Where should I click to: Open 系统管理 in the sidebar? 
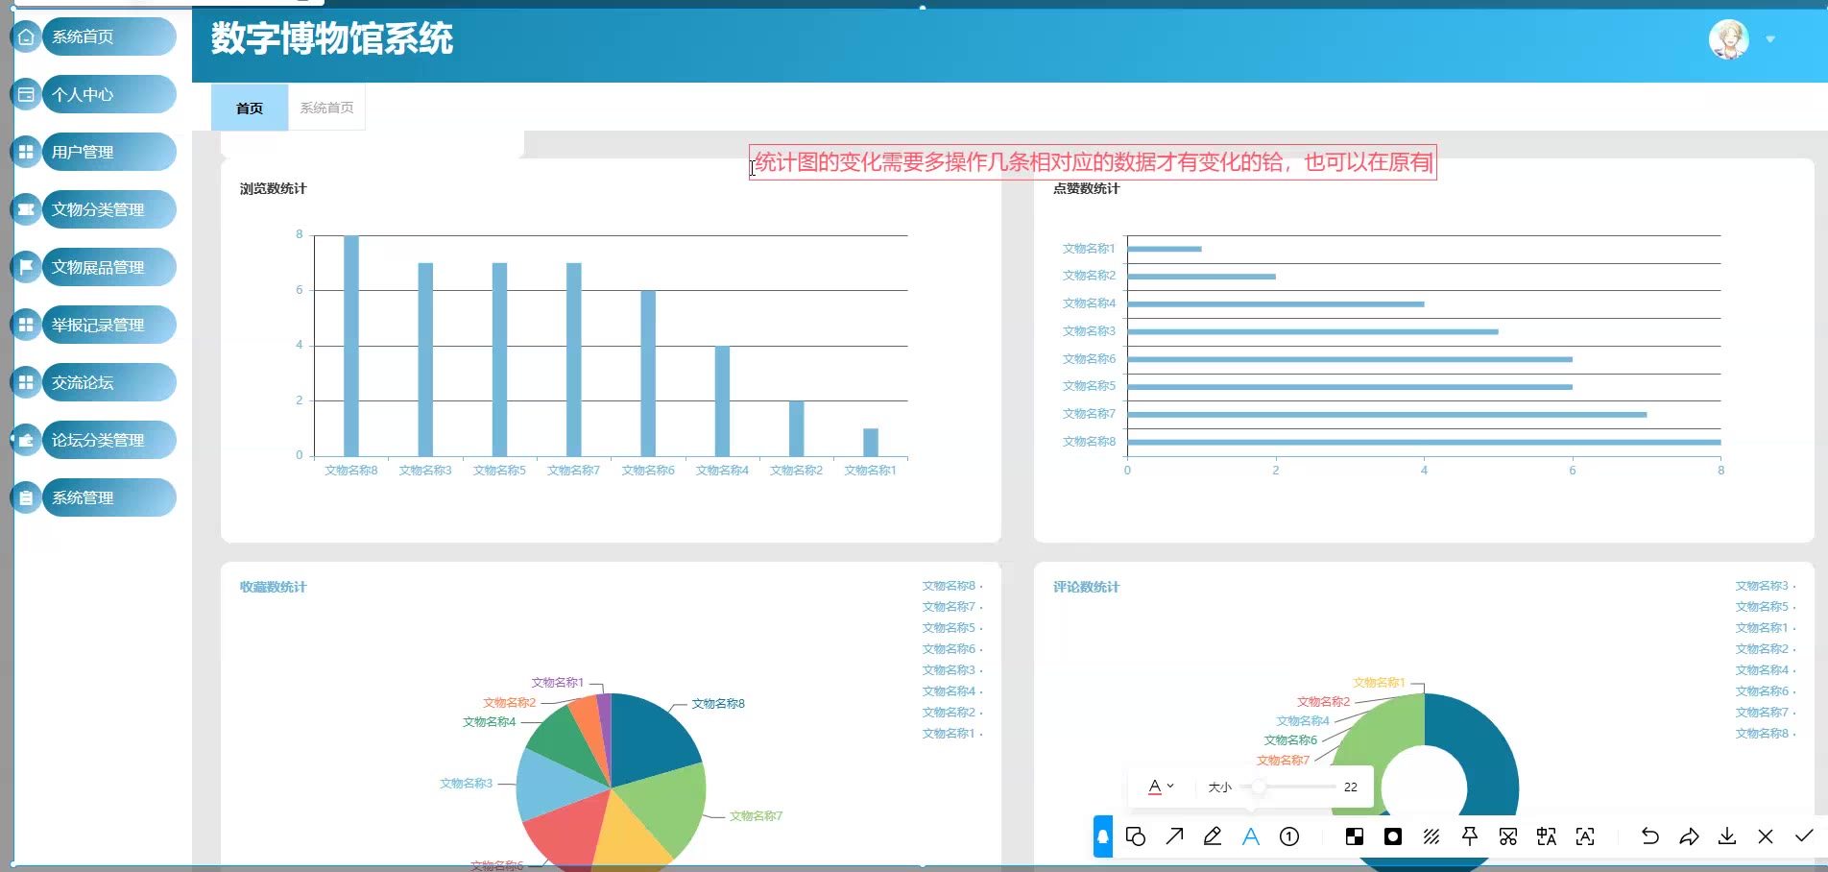(108, 497)
